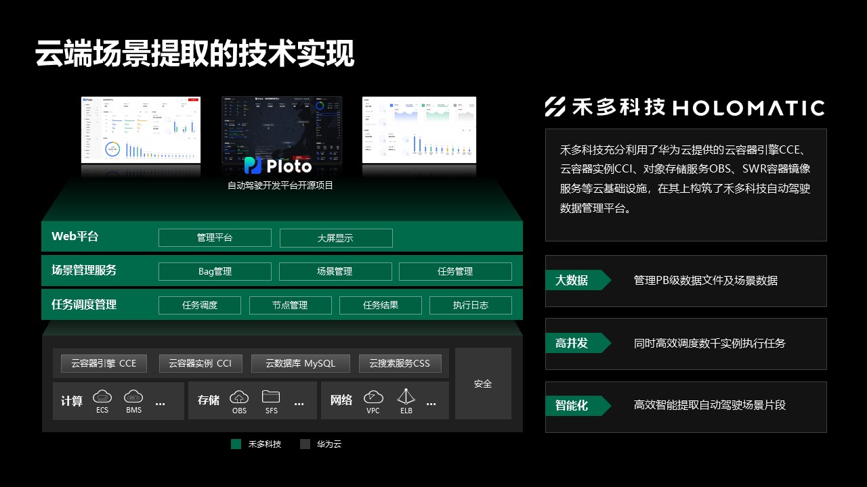Image resolution: width=867 pixels, height=487 pixels.
Task: Select the 执行日志 box
Action: tap(471, 305)
